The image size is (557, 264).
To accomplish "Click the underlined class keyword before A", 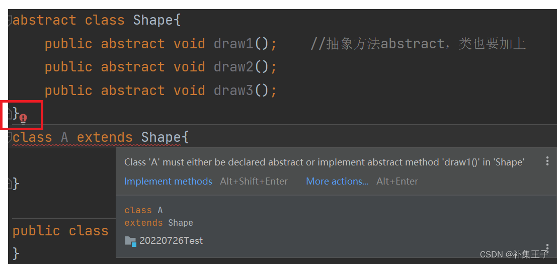I will tap(32, 137).
